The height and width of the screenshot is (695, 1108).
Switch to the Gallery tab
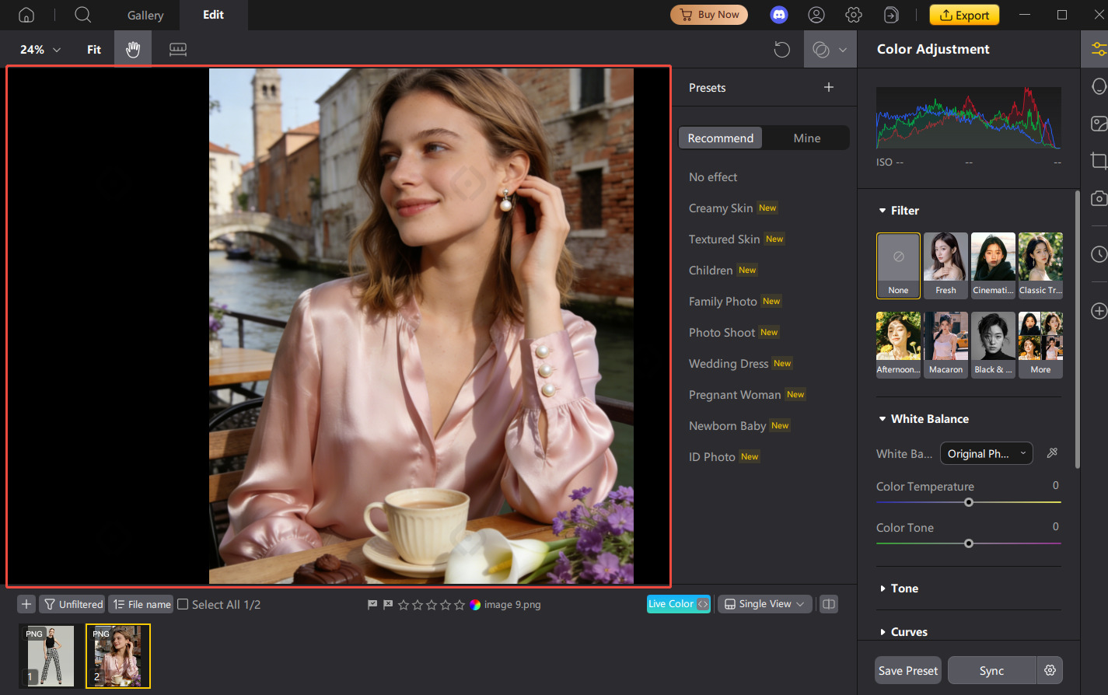[145, 15]
